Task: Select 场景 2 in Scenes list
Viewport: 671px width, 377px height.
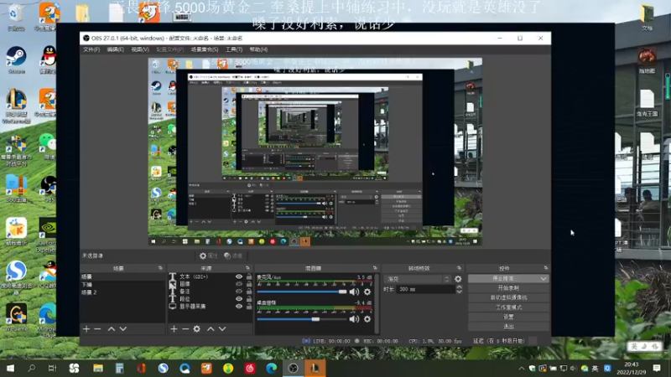Action: [122, 292]
